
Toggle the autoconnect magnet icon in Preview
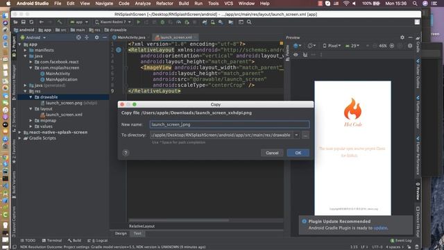click(305, 55)
